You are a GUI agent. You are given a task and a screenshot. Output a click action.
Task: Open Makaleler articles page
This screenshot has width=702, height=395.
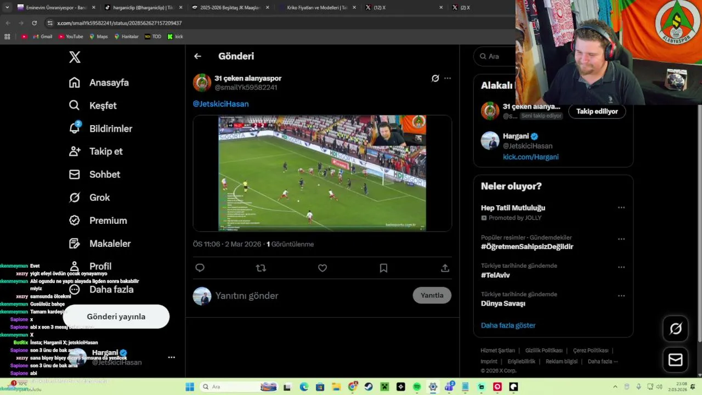[x=100, y=244]
